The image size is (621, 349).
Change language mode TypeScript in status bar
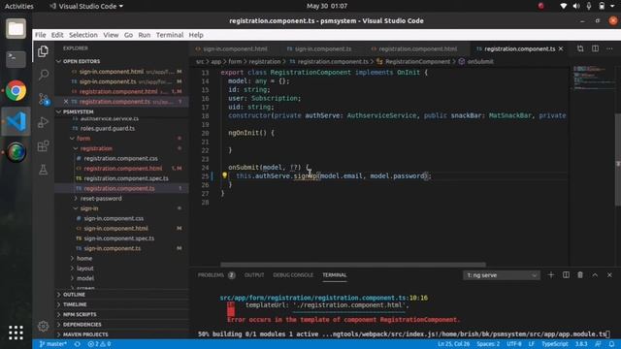554,344
